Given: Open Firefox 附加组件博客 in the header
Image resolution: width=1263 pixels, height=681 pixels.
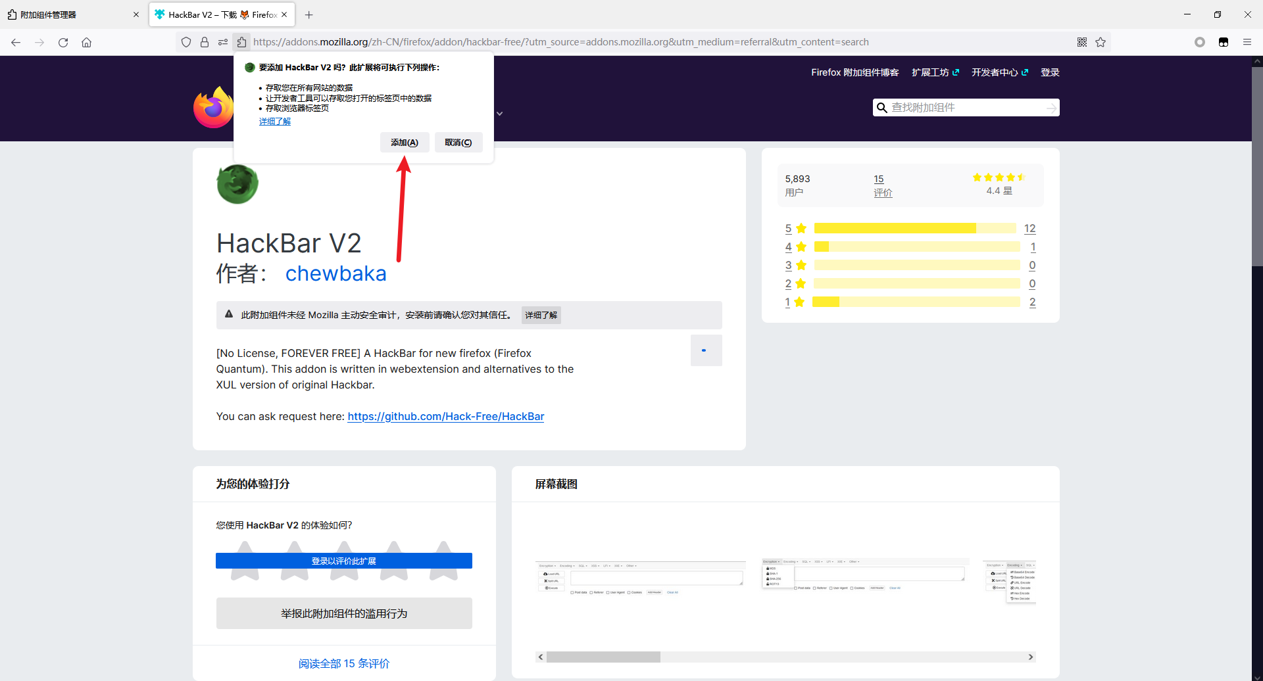Looking at the screenshot, I should coord(854,72).
